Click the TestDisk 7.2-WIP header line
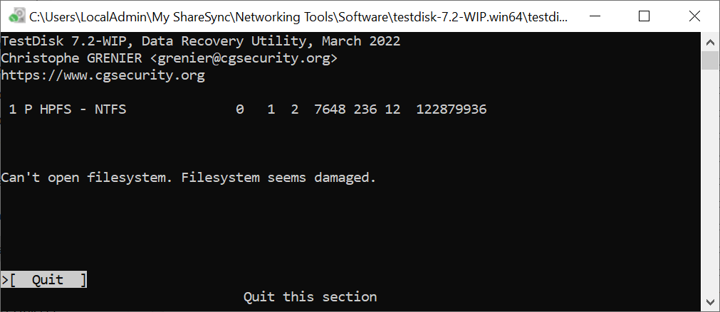Viewport: 720px width, 312px height. click(201, 42)
